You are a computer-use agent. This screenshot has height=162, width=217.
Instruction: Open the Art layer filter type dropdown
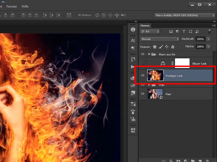[150, 32]
